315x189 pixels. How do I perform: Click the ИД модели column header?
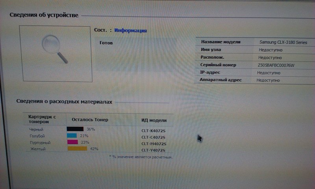coord(154,120)
